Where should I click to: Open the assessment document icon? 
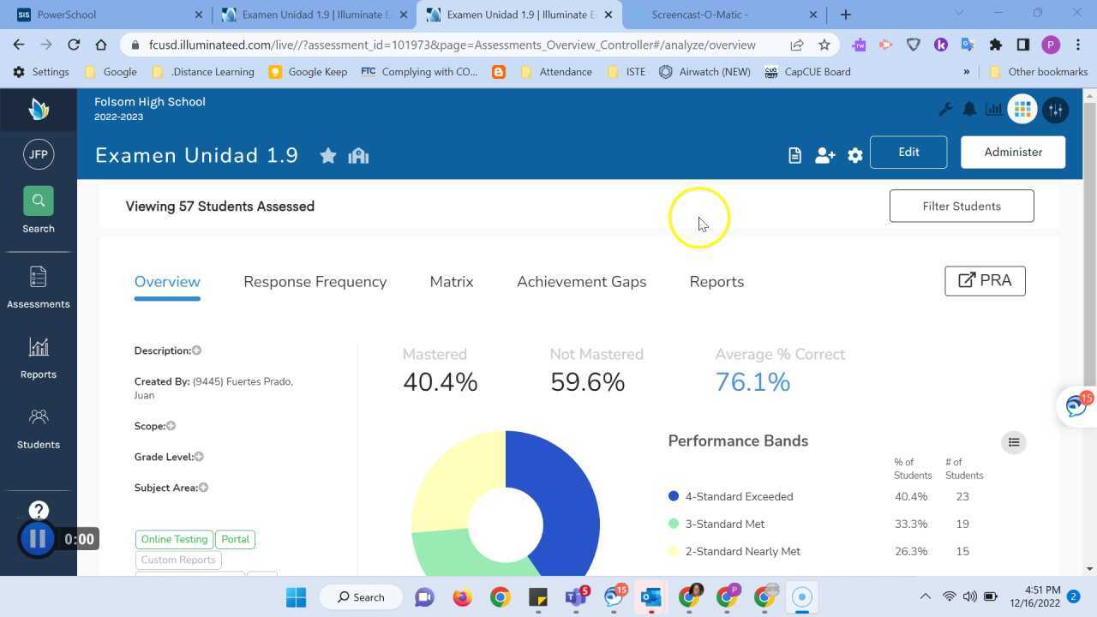794,155
